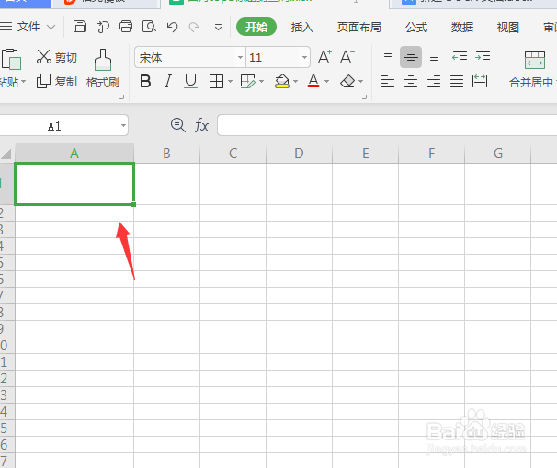Select column D header
This screenshot has height=468, width=557.
(299, 154)
